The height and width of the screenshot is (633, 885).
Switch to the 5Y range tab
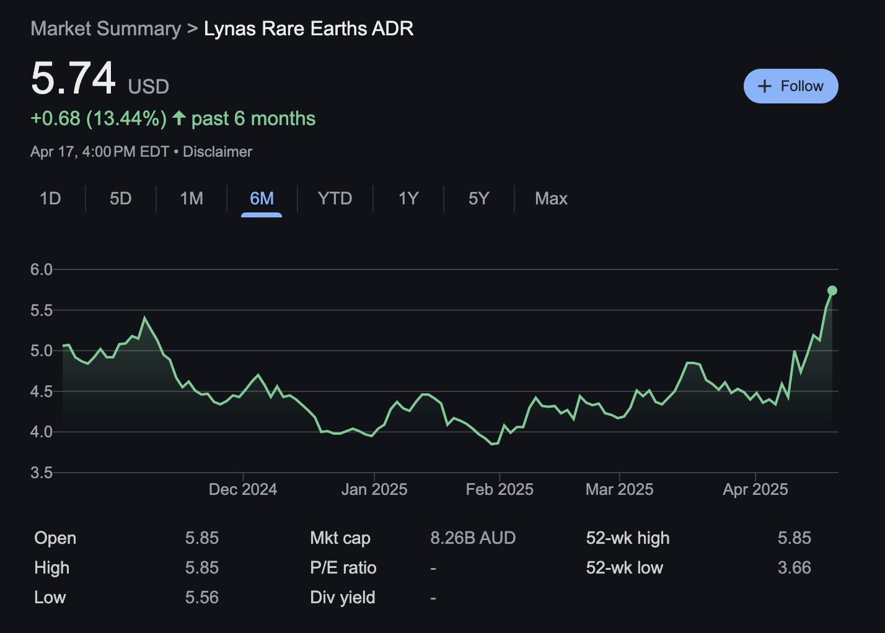[478, 198]
